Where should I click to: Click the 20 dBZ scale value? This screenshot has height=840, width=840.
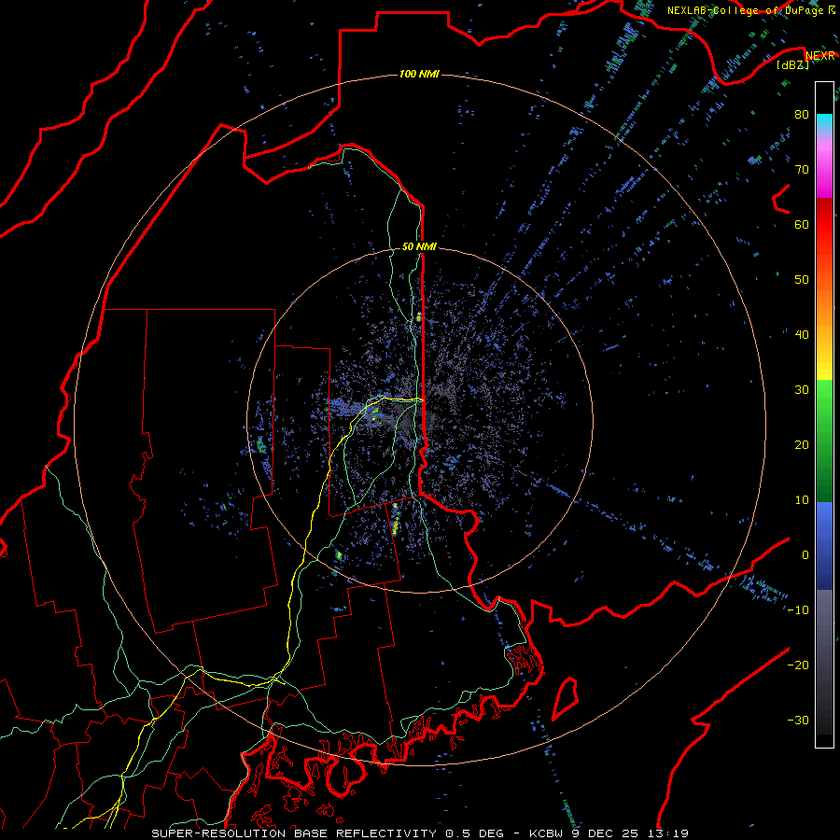pyautogui.click(x=802, y=445)
